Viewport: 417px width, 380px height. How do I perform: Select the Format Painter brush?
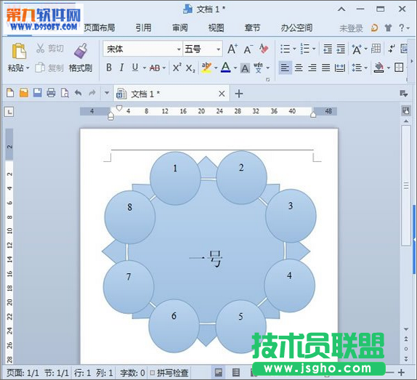tap(81, 51)
